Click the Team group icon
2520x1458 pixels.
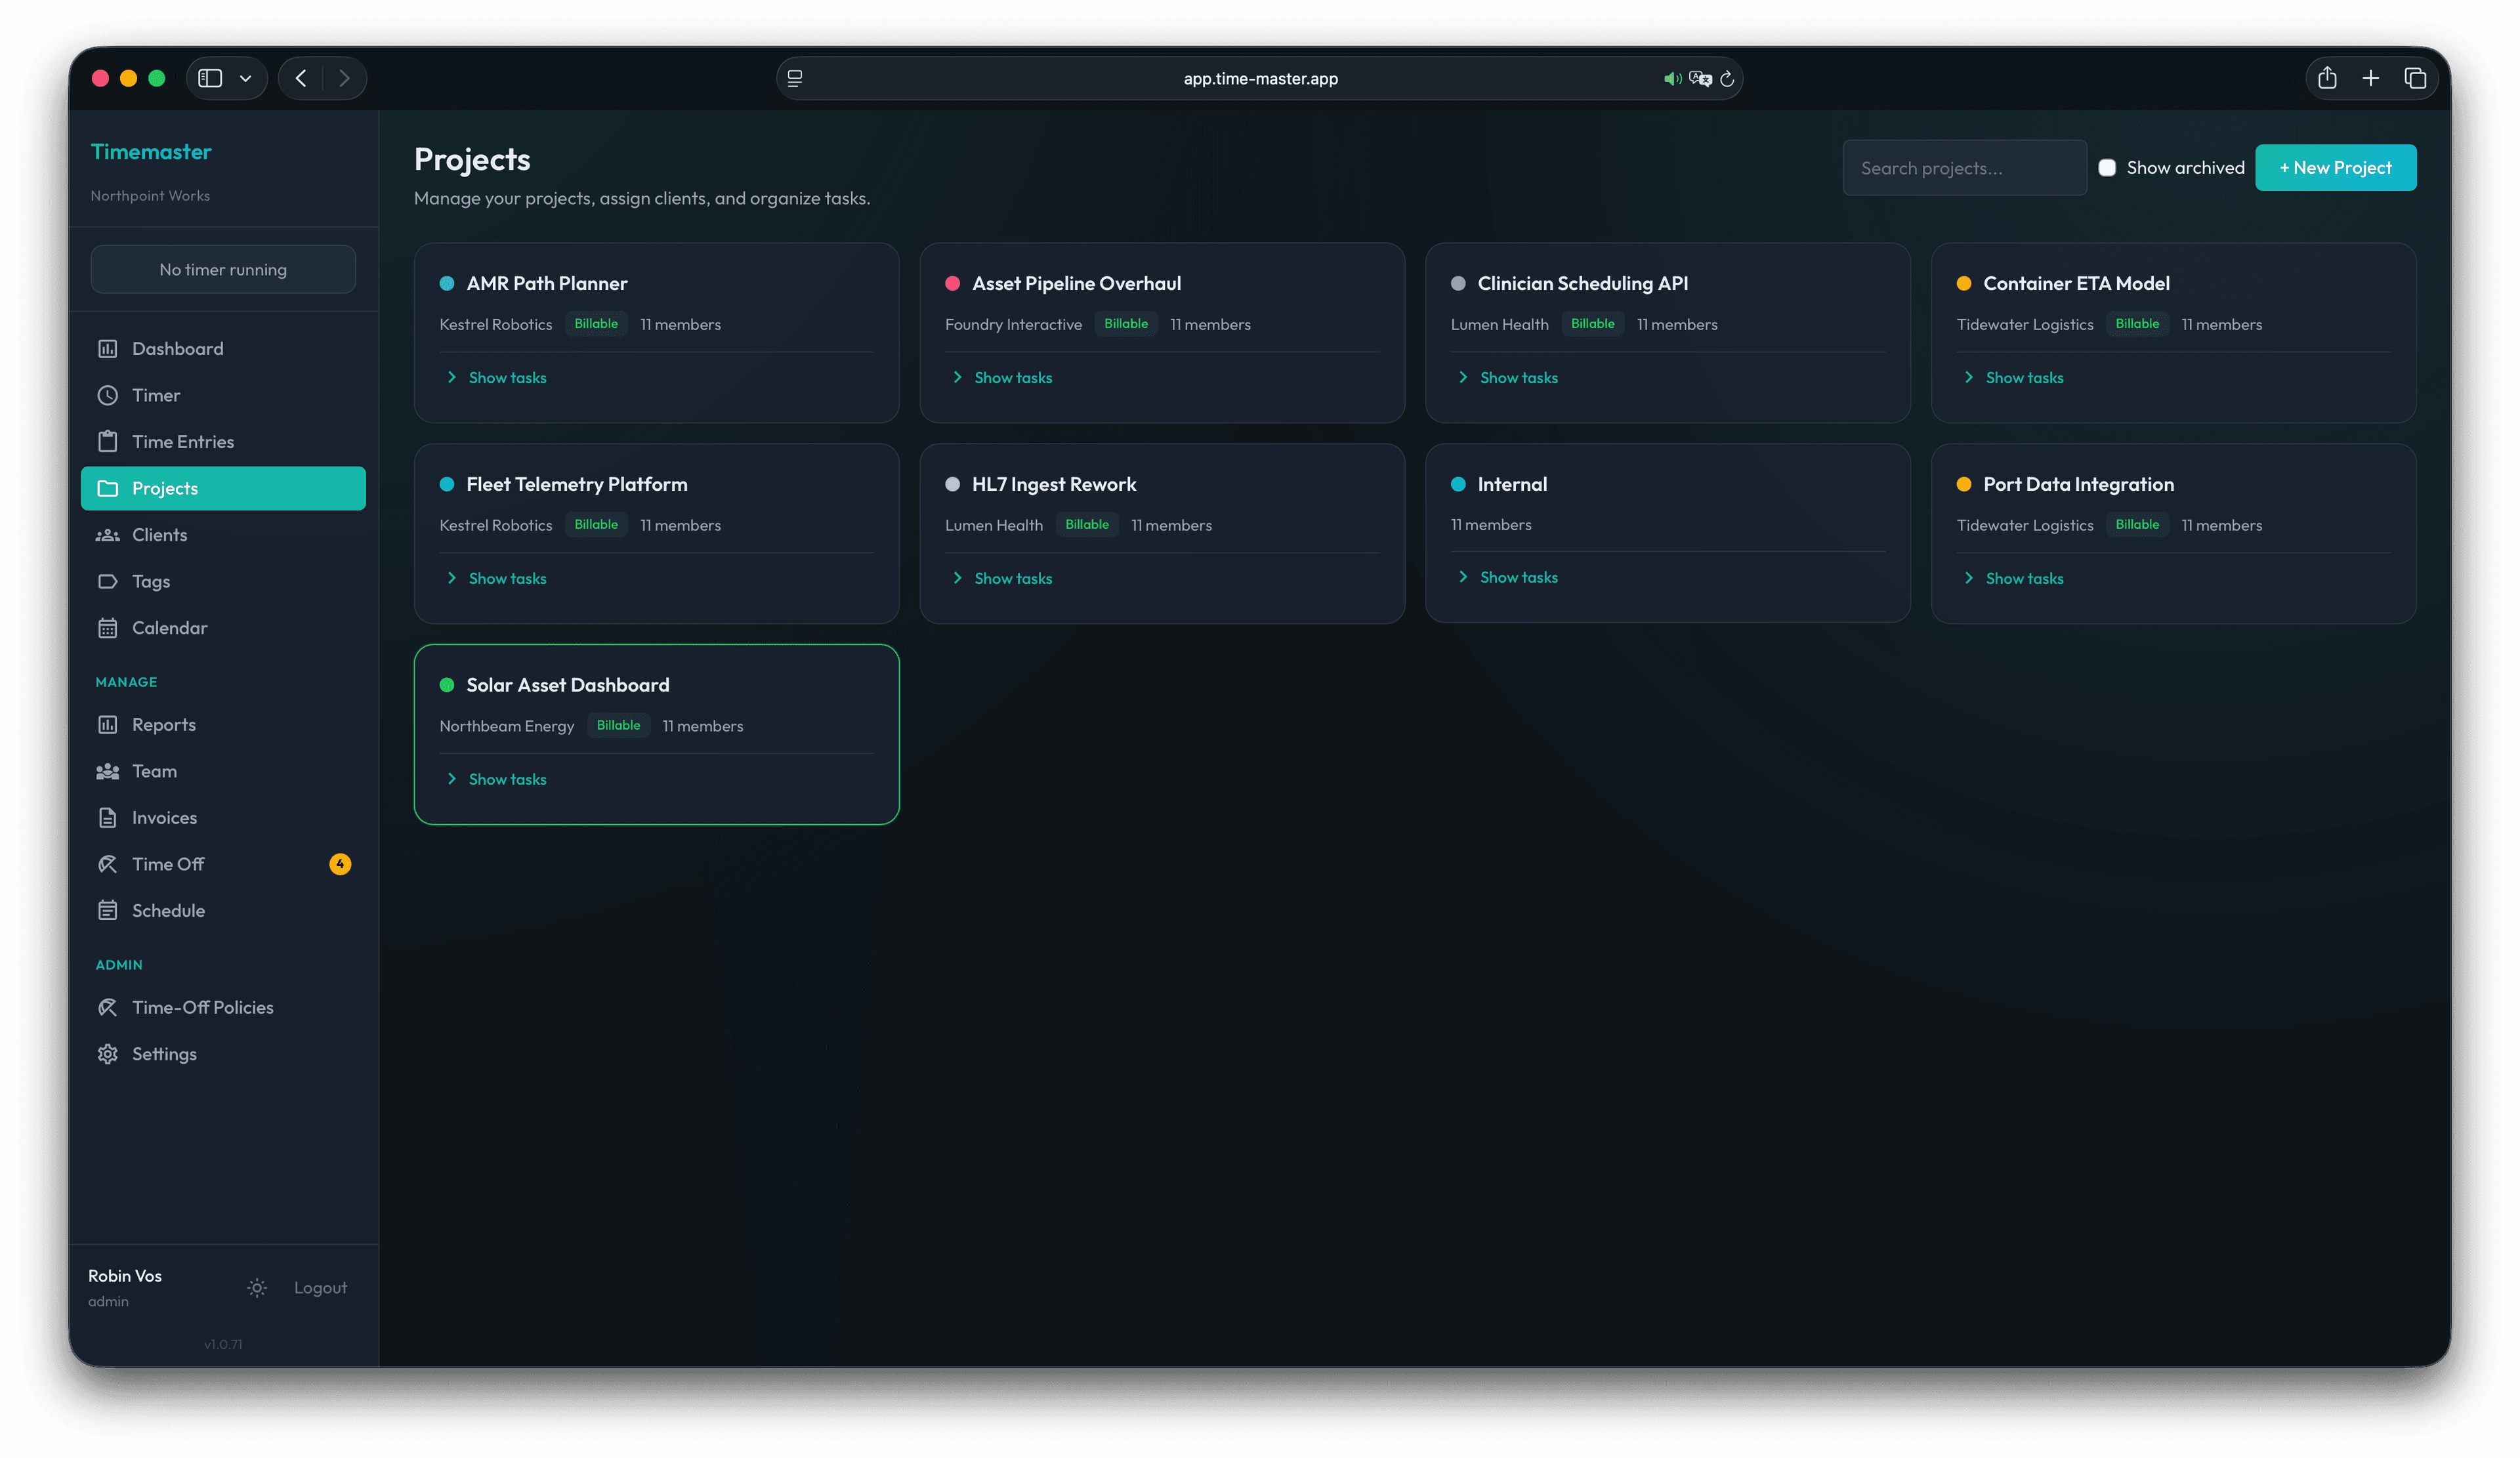(x=107, y=771)
